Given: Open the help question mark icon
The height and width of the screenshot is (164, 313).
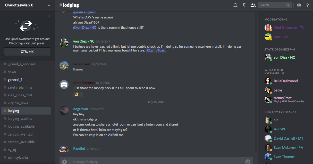Looking at the screenshot, I should coord(308,5).
